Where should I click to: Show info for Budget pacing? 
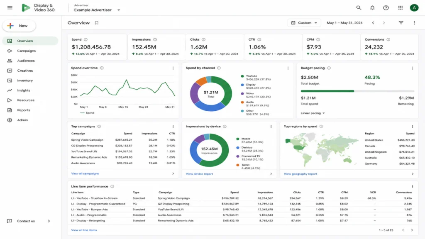coord(329,68)
